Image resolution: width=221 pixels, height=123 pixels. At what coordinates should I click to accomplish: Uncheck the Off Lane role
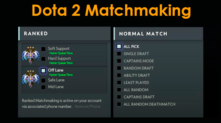pyautogui.click(x=43, y=71)
